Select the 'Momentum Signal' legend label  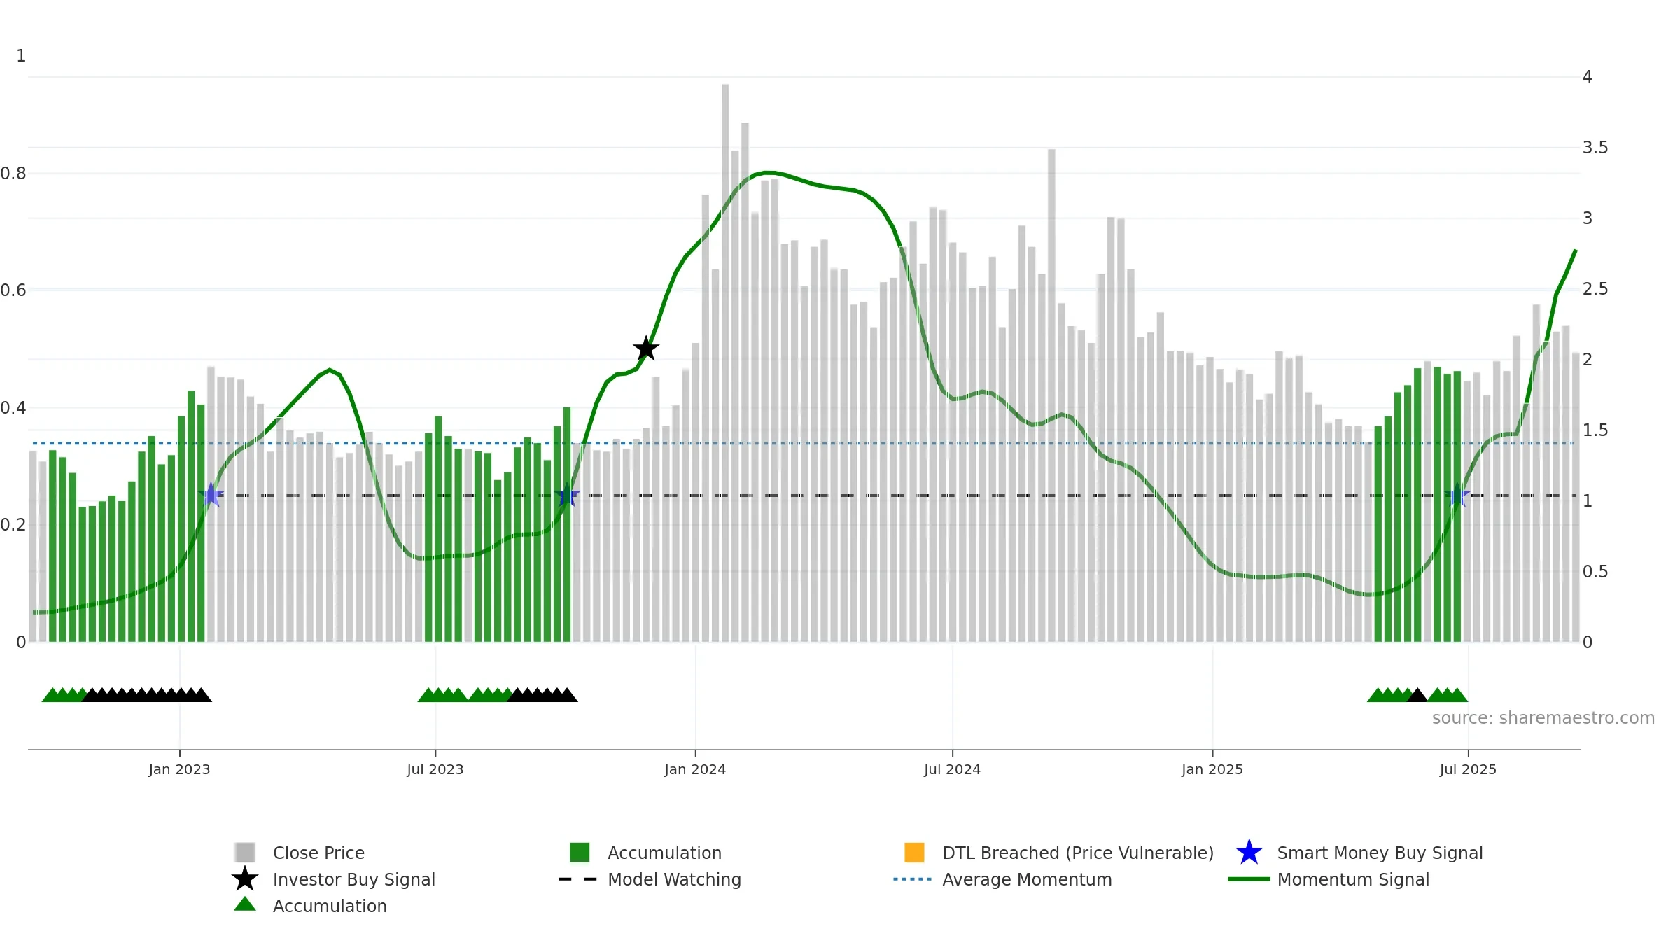1353,879
